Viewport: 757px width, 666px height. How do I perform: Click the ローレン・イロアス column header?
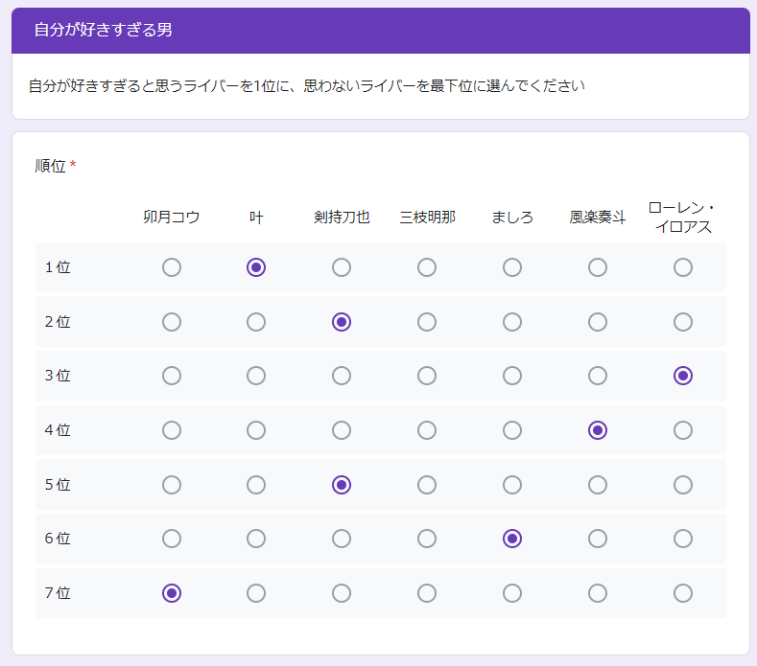click(683, 217)
